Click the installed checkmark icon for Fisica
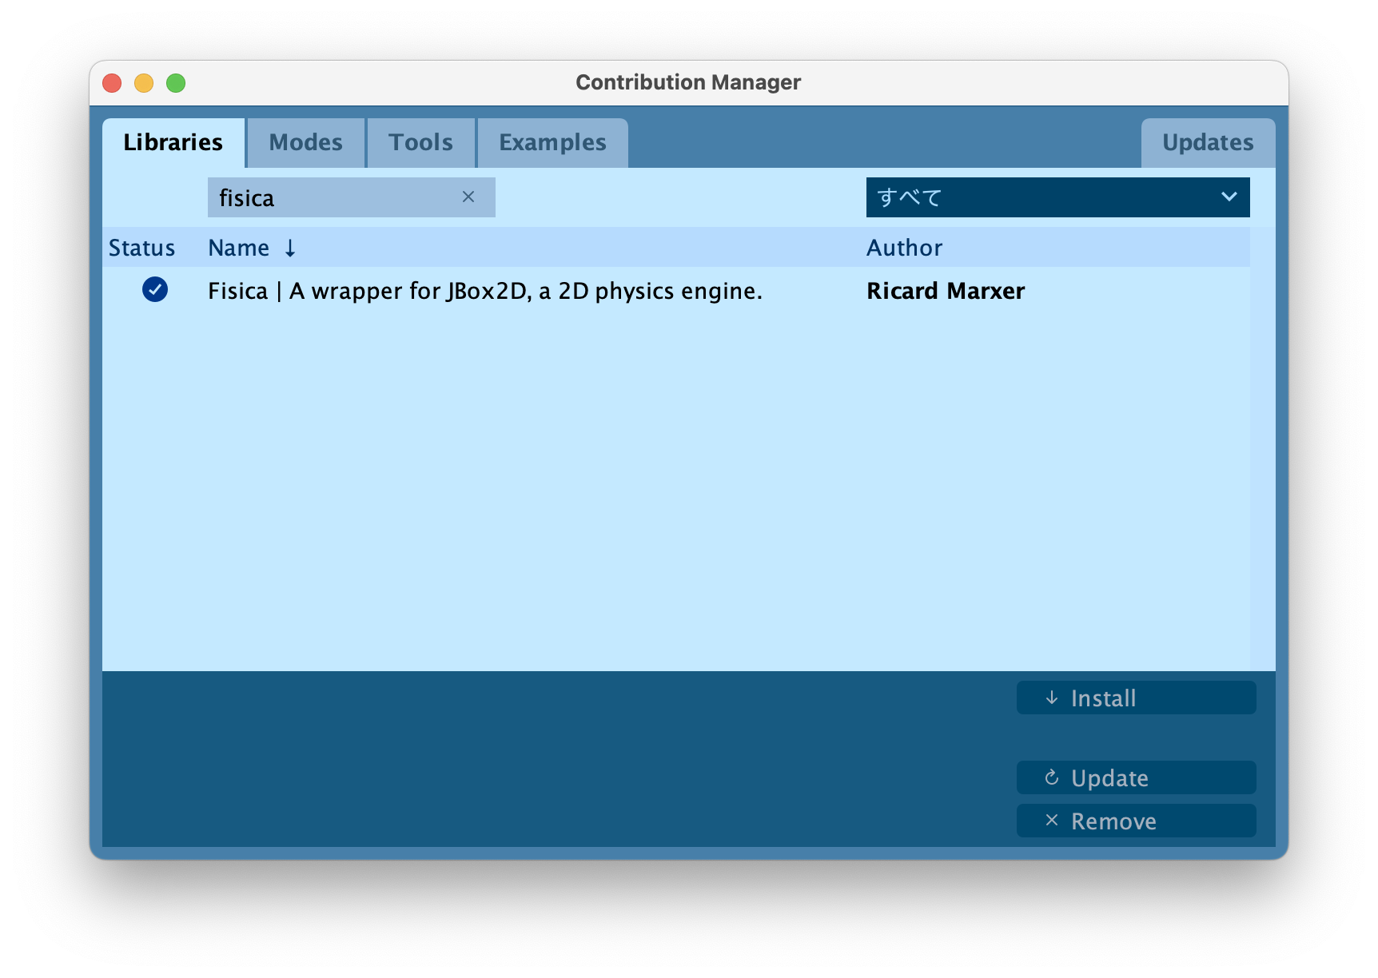The width and height of the screenshot is (1378, 978). pyautogui.click(x=155, y=289)
